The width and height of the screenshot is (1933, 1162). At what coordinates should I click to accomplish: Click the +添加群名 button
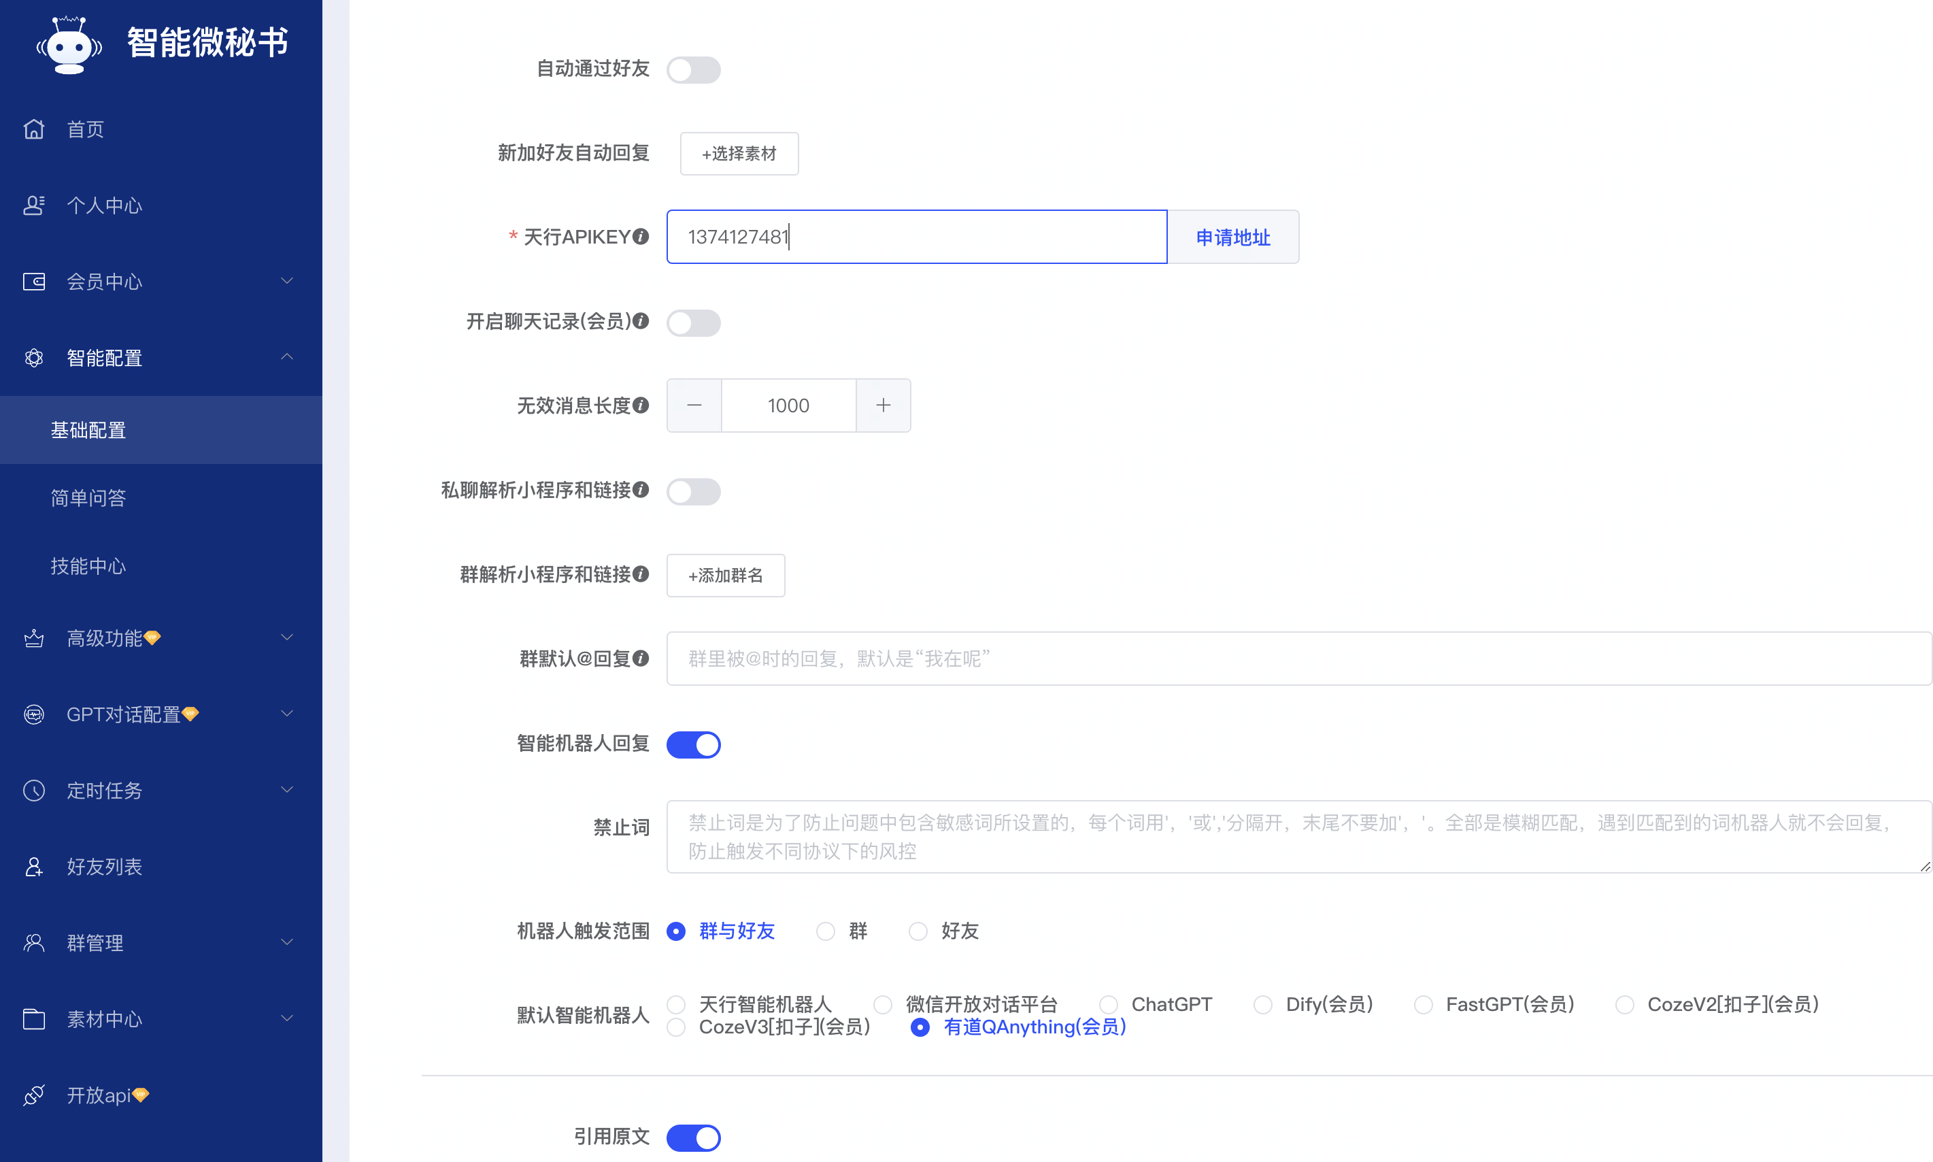click(726, 576)
